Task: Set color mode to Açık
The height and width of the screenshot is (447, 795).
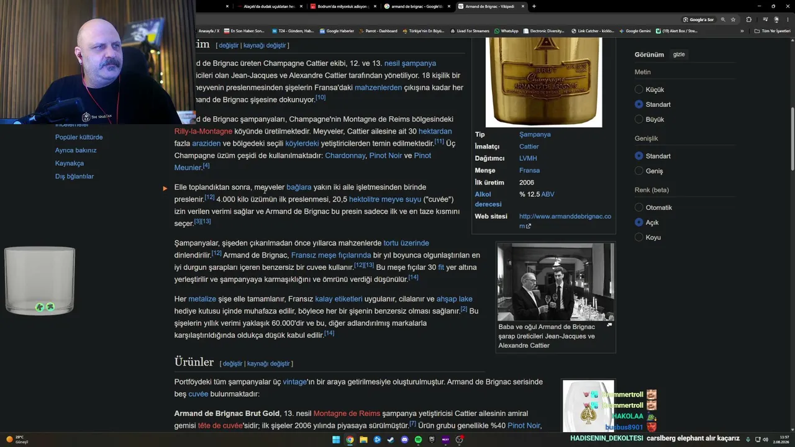Action: pyautogui.click(x=639, y=222)
